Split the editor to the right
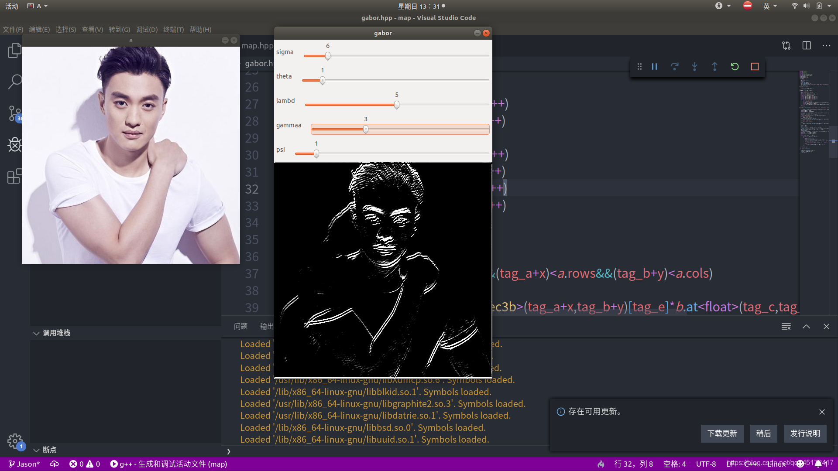 [x=807, y=46]
